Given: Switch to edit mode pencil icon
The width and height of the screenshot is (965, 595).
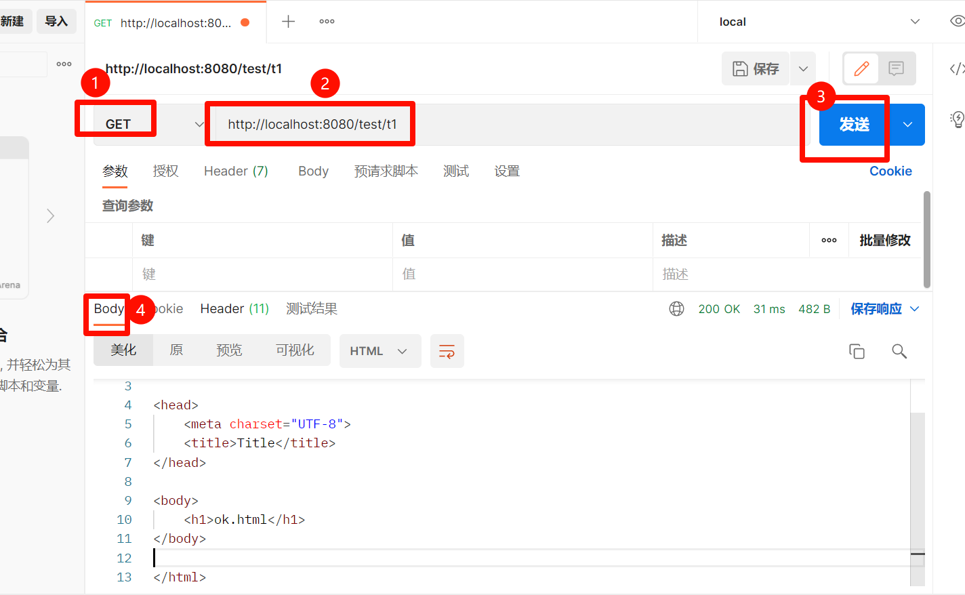Looking at the screenshot, I should (861, 68).
